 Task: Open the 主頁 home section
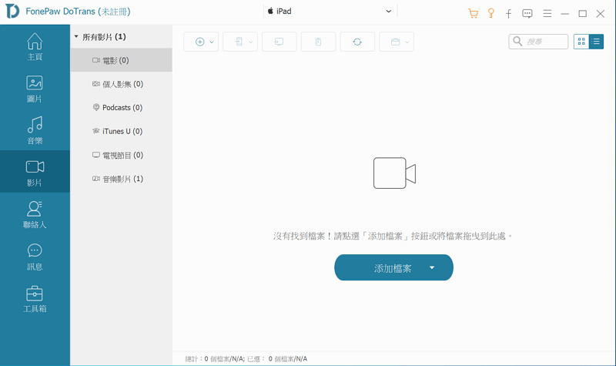[35, 46]
